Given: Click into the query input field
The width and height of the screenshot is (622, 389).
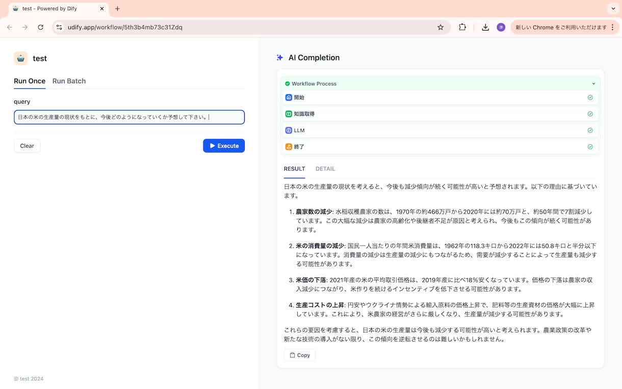Looking at the screenshot, I should point(129,117).
